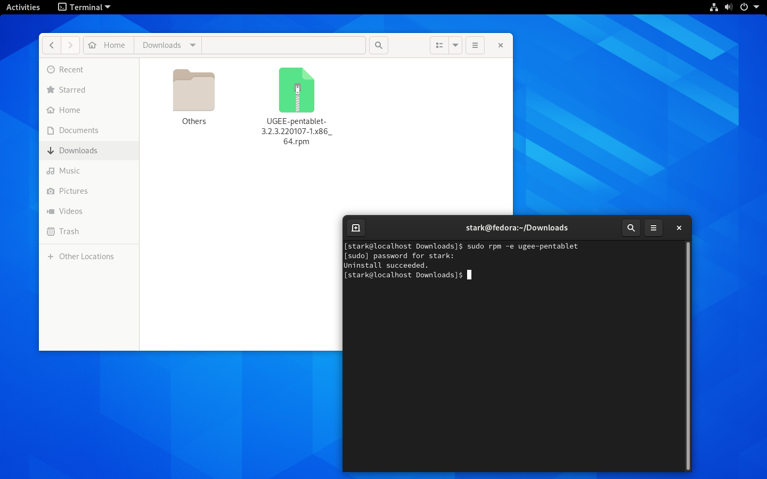
Task: Toggle list view in Files
Action: pos(439,45)
